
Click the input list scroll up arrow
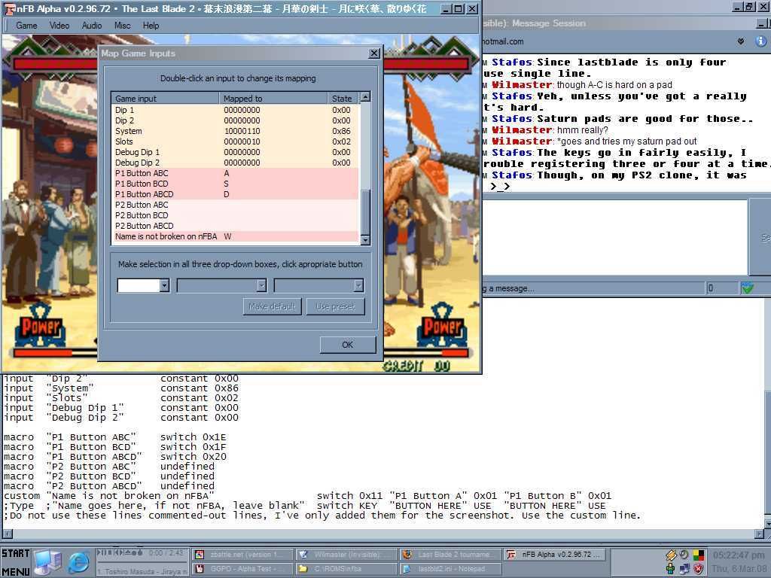365,97
